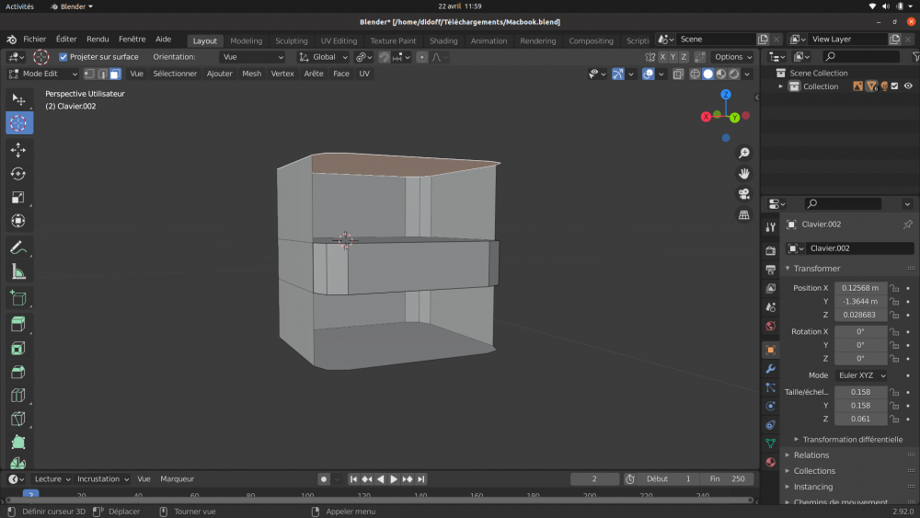
Task: Switch to face select mode
Action: (x=114, y=74)
